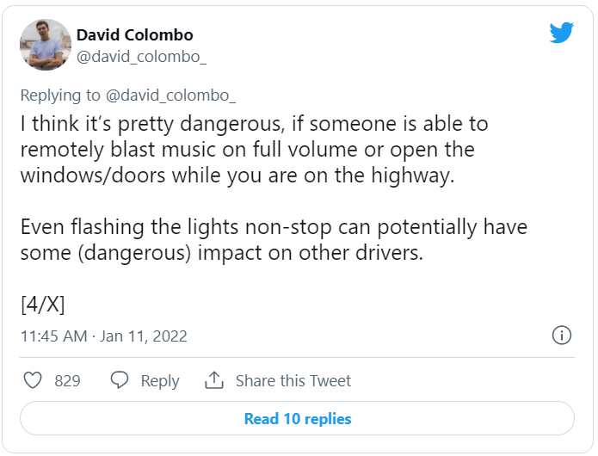
Task: Click the [4/X] thread marker text
Action: pos(43,305)
